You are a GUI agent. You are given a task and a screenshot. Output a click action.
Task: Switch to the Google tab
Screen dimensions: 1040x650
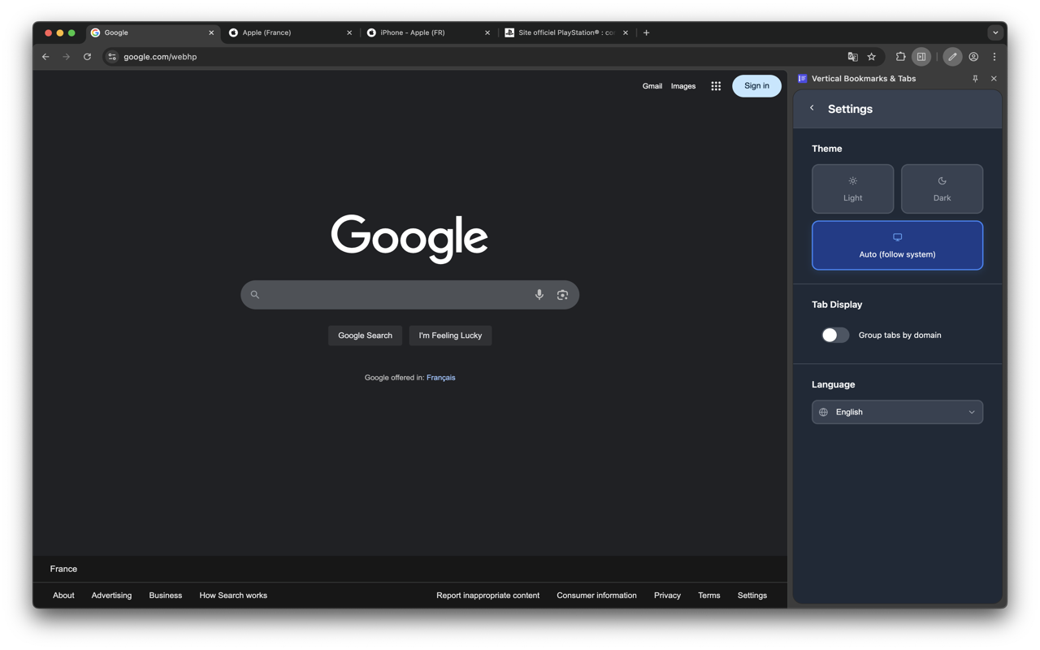152,32
